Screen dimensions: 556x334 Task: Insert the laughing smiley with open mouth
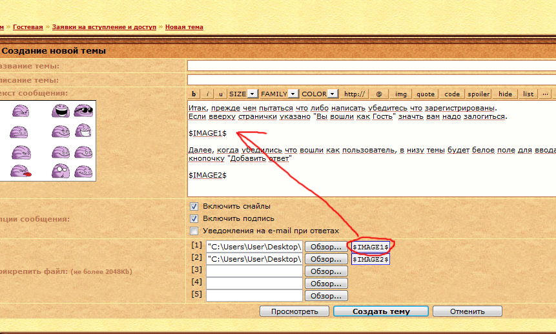click(62, 112)
